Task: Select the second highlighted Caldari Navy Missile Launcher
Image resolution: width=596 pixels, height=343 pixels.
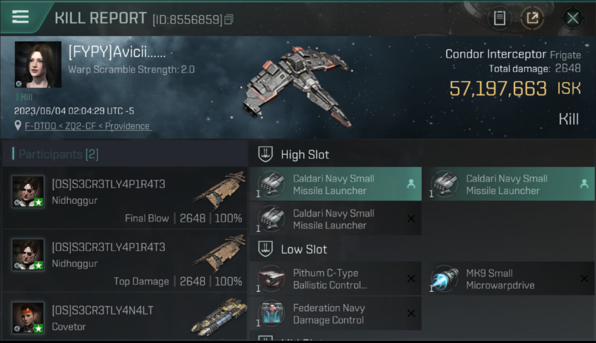Action: point(508,184)
